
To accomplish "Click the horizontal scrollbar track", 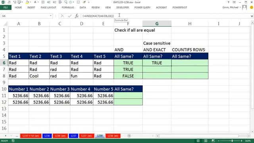I will coord(198,136).
